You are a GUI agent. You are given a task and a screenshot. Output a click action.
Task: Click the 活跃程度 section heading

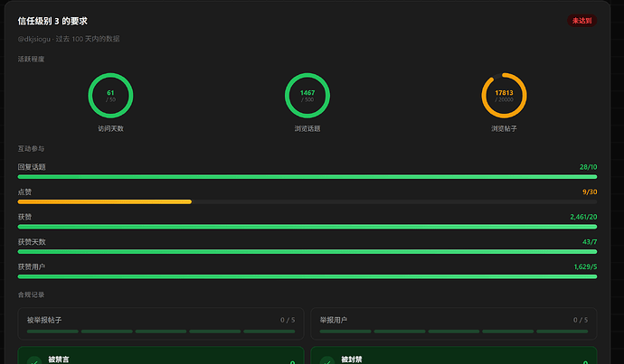(x=31, y=60)
